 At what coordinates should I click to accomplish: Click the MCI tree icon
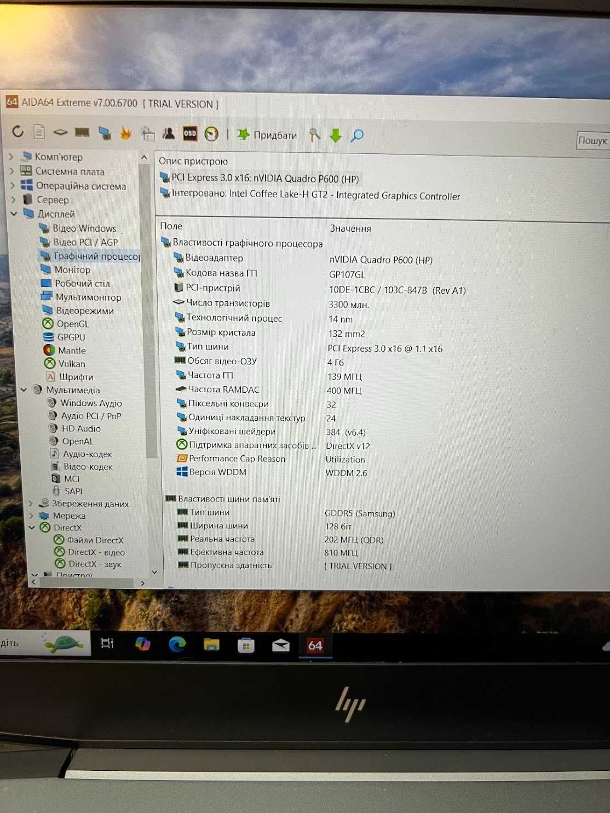click(56, 478)
